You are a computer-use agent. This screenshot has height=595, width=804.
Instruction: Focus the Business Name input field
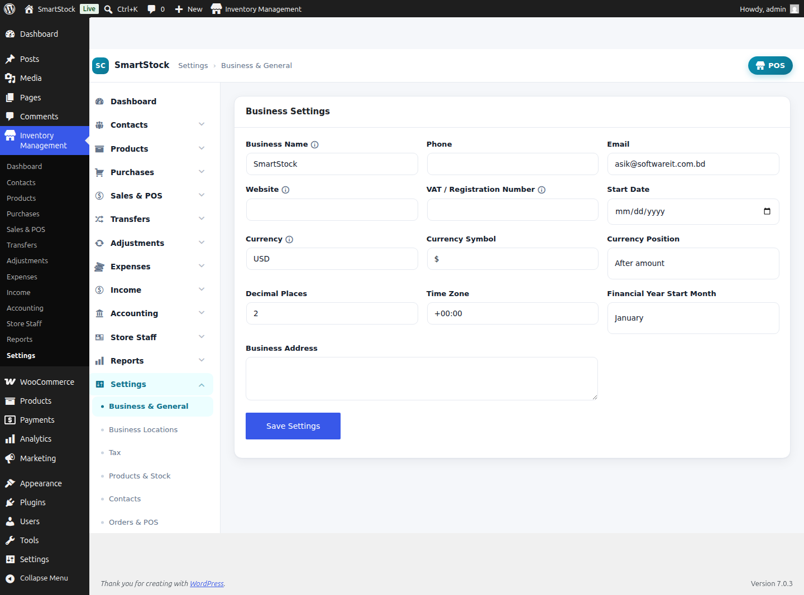point(332,164)
